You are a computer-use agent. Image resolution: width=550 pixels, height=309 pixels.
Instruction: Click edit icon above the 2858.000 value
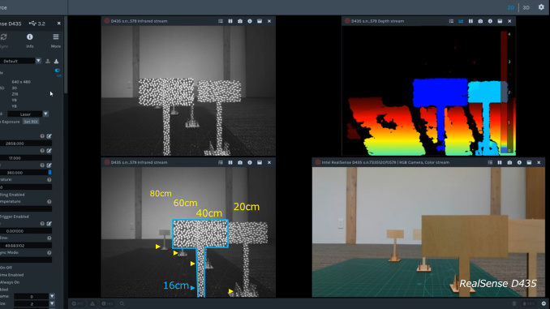[49, 135]
